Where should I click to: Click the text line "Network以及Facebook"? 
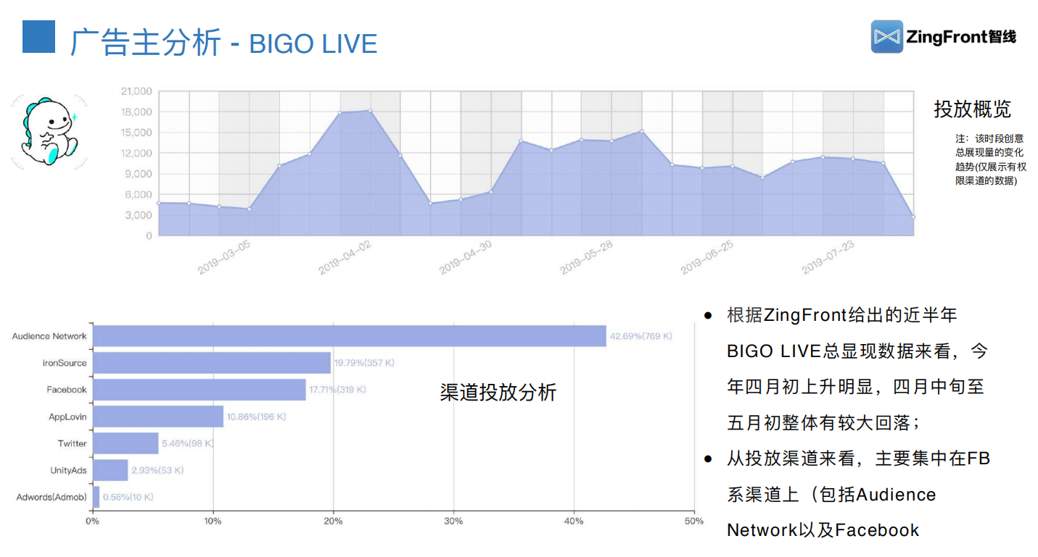[823, 530]
